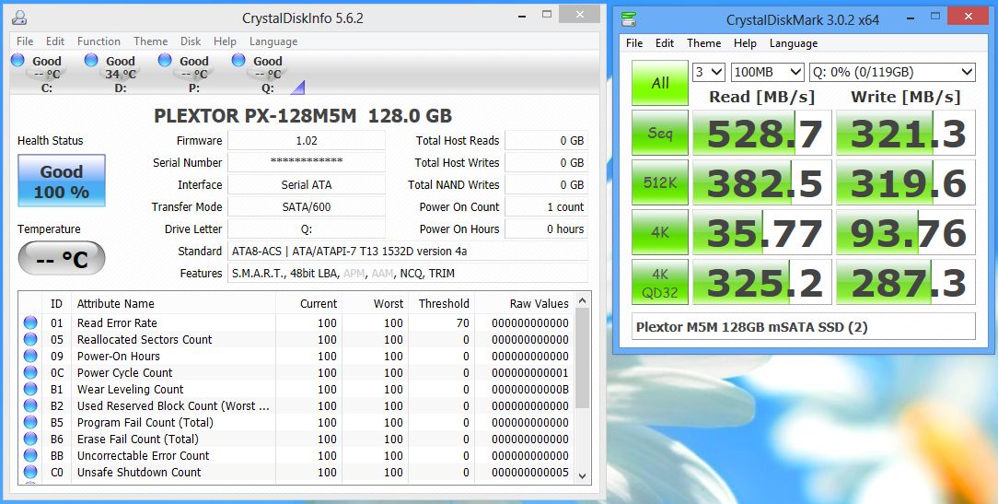This screenshot has height=504, width=998.
Task: Click the status orb for Wear Leveling Count
Action: click(x=30, y=390)
